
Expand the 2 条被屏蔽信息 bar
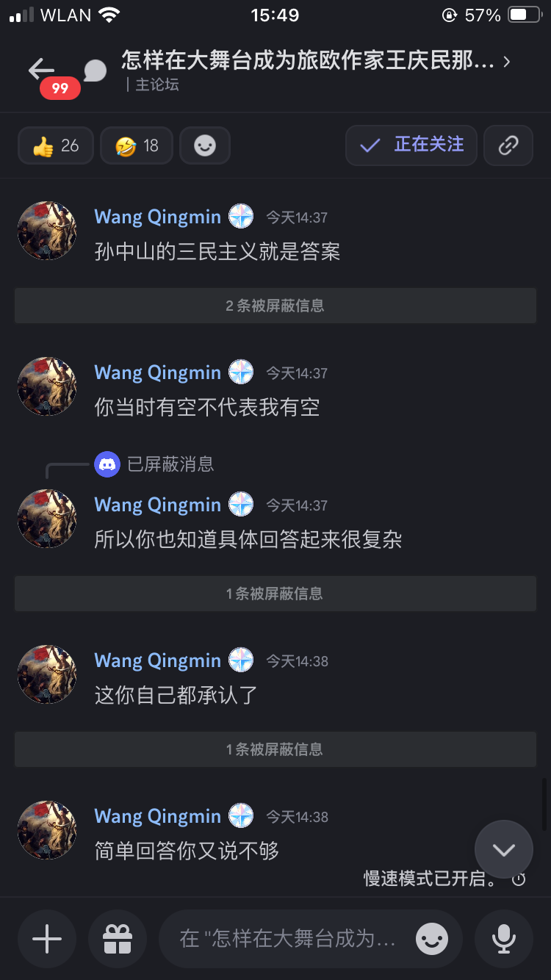275,306
